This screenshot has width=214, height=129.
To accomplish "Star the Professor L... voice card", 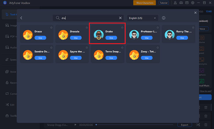I will [x=158, y=28].
